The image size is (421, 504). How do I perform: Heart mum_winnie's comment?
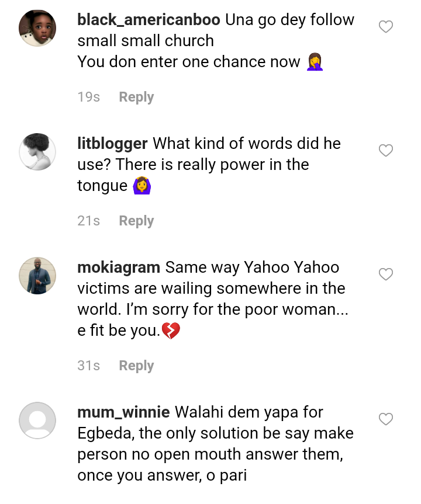click(386, 419)
